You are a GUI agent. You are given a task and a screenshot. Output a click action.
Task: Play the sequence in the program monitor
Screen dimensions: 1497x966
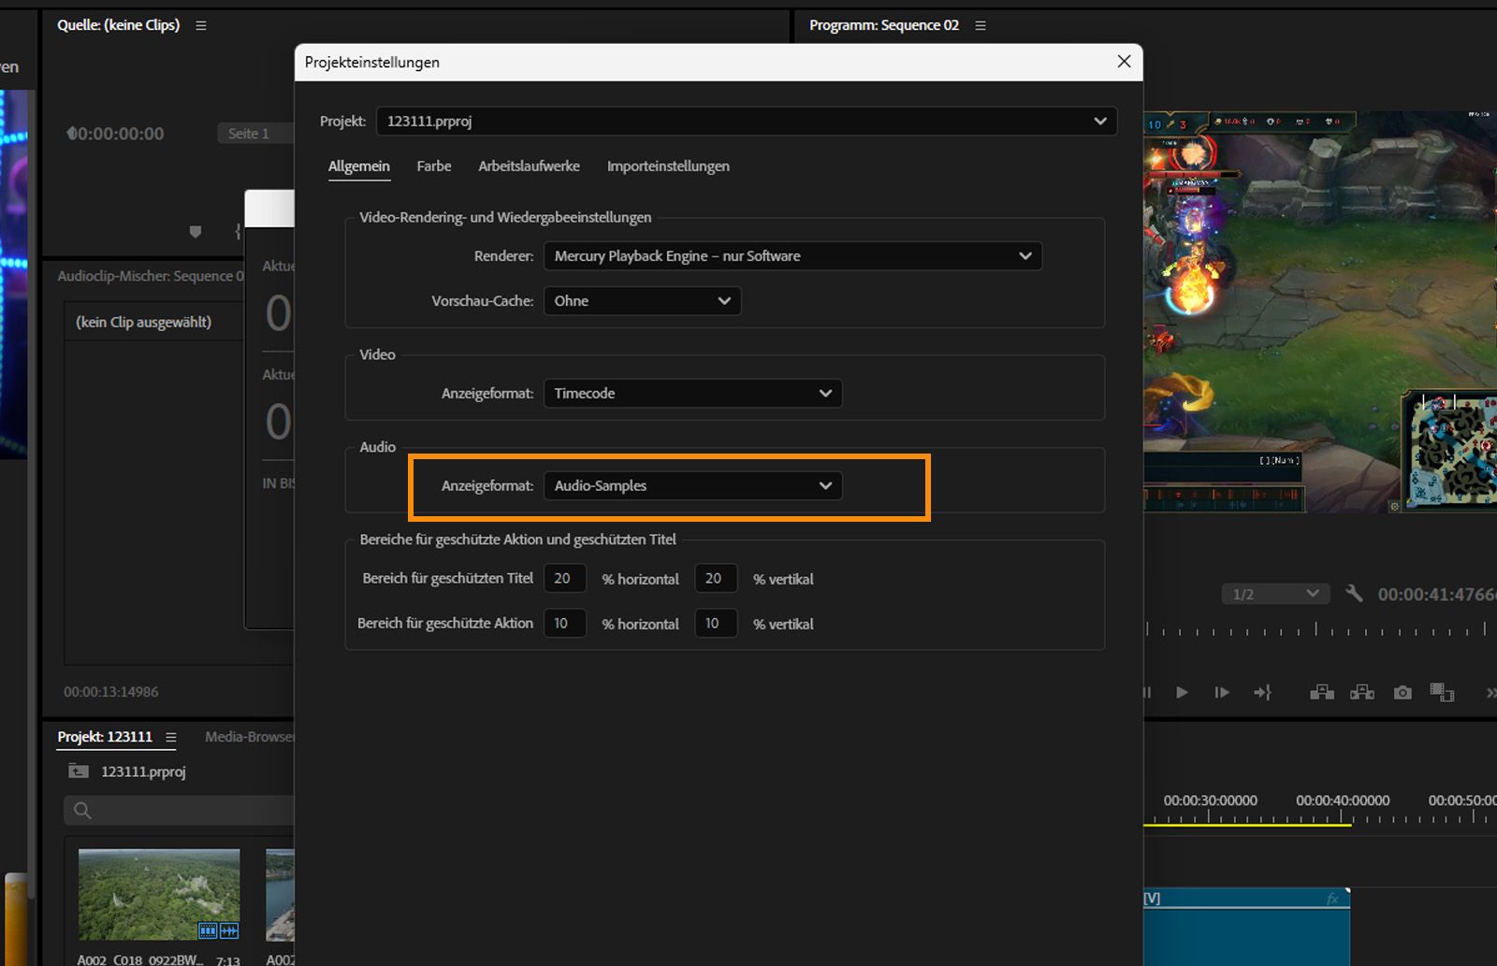[x=1182, y=692]
